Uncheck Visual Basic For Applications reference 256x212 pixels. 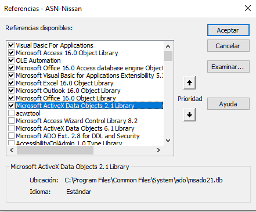click(x=11, y=45)
